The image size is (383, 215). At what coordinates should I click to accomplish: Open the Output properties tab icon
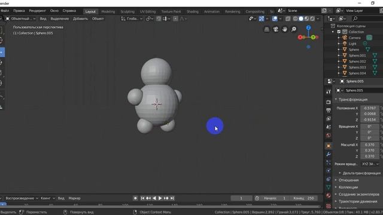click(329, 110)
